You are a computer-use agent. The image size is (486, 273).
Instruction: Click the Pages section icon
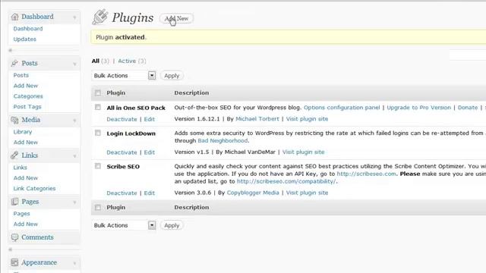point(14,202)
